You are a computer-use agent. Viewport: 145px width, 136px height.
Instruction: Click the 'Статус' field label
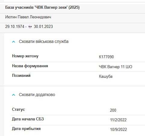click(18, 109)
